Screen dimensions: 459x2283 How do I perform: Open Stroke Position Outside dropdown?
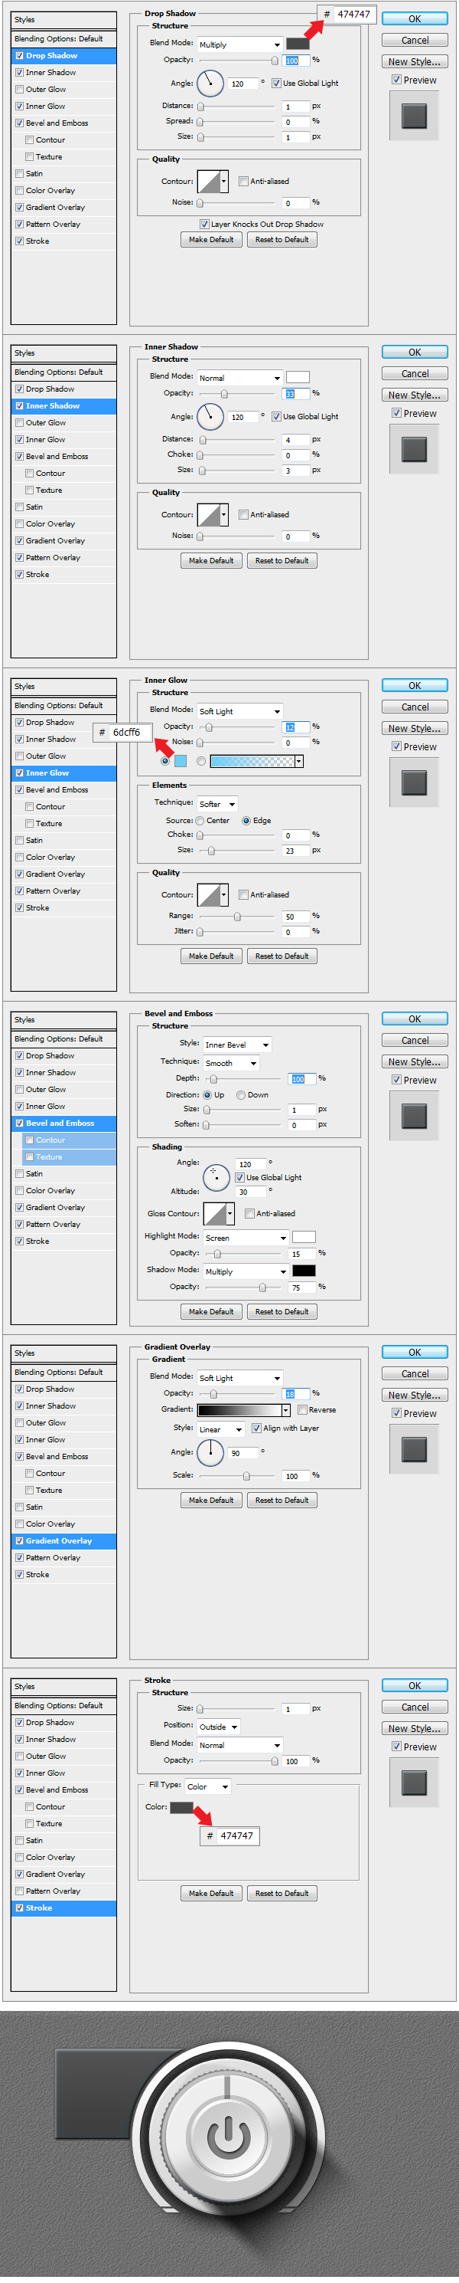[x=217, y=1727]
